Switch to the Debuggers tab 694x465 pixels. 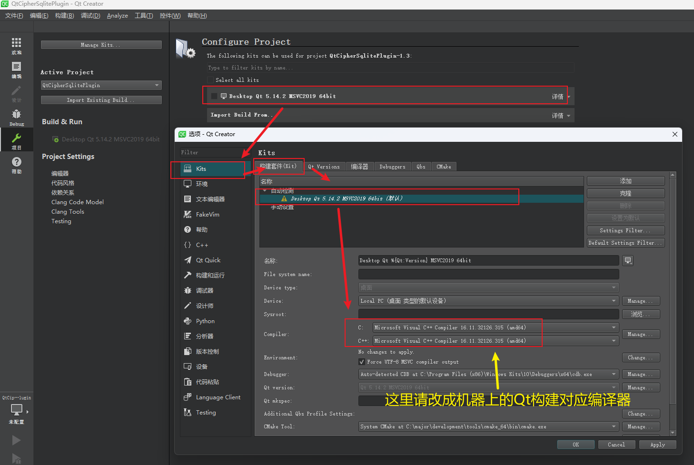point(392,167)
